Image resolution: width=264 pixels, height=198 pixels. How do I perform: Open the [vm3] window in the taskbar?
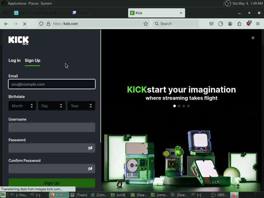point(119,195)
